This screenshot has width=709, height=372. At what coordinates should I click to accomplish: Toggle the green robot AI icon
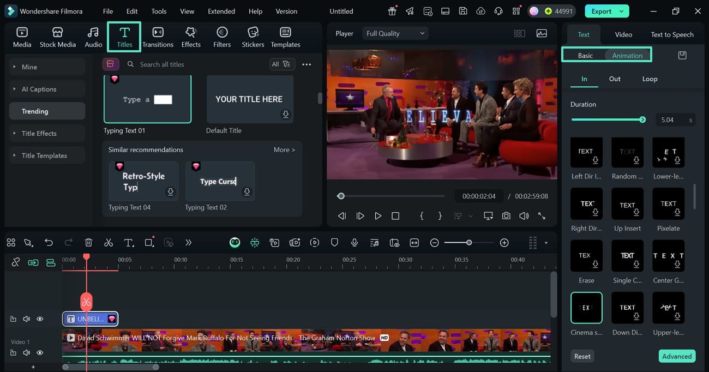235,243
